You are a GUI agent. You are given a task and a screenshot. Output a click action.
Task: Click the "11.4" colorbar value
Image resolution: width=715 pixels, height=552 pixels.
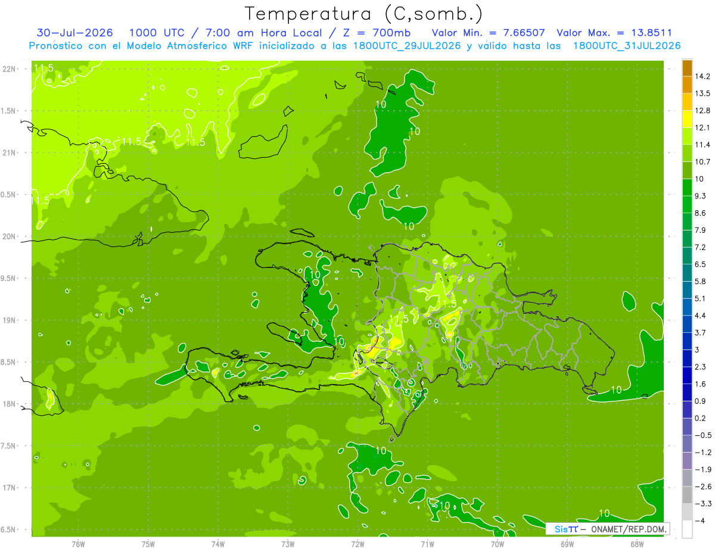tap(702, 145)
